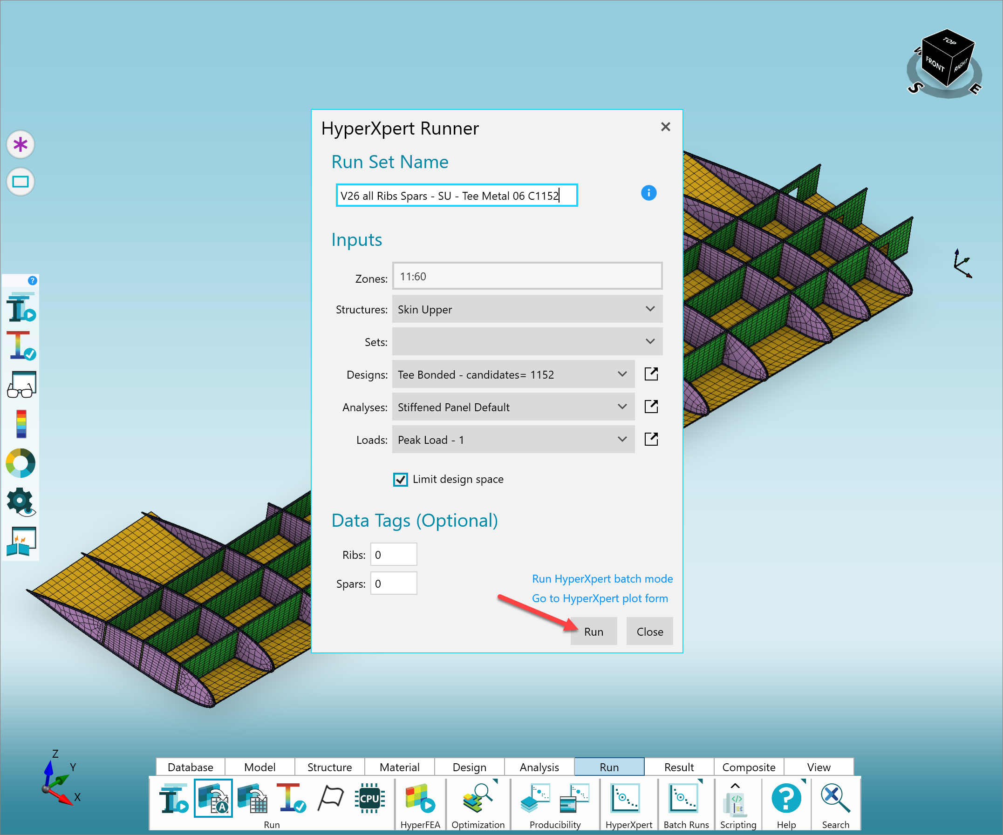Expand the Sets dropdown
The height and width of the screenshot is (835, 1003).
click(527, 341)
